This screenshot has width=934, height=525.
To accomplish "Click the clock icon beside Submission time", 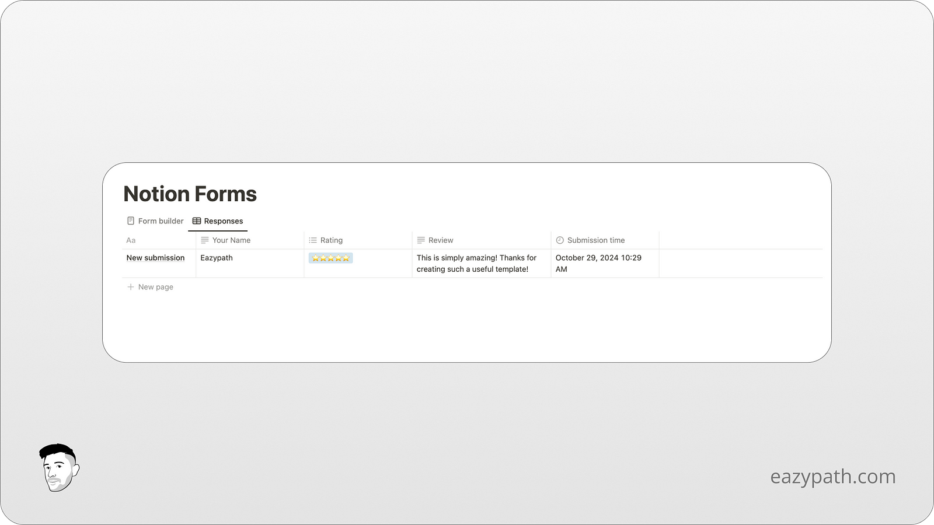I will (x=560, y=240).
